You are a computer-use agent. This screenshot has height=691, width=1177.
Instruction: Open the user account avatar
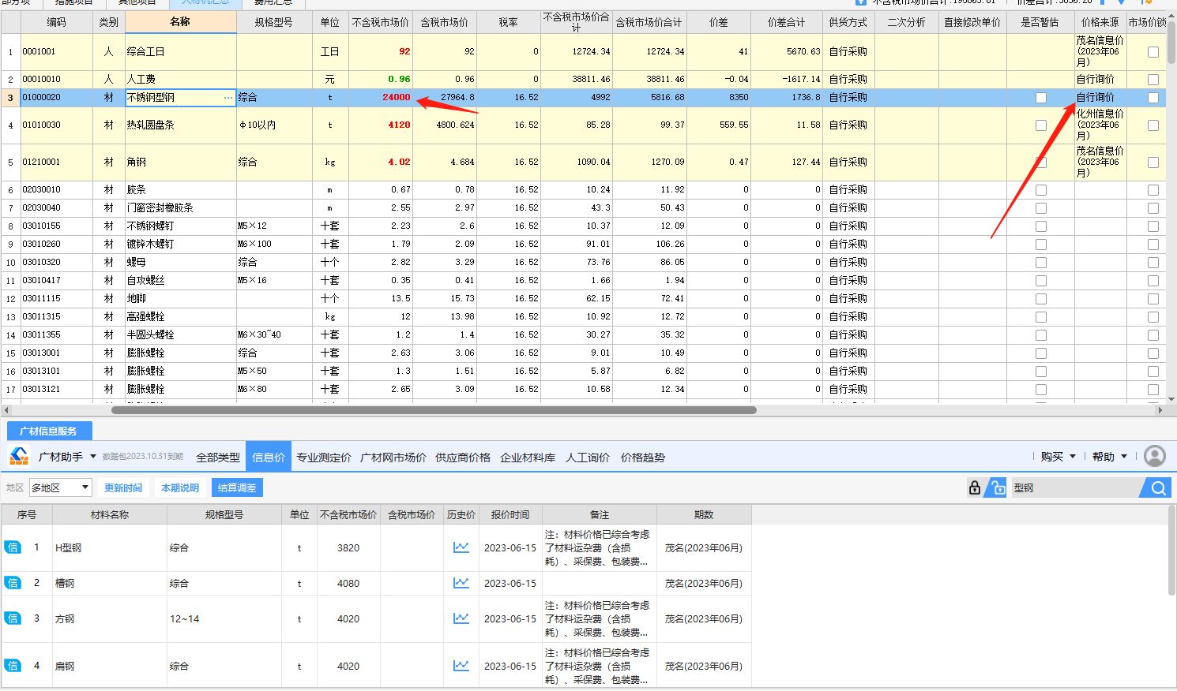pyautogui.click(x=1155, y=456)
